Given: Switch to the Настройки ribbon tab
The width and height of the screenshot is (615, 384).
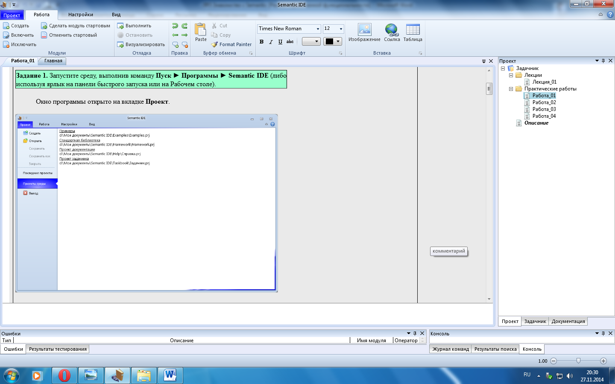Looking at the screenshot, I should [x=81, y=15].
